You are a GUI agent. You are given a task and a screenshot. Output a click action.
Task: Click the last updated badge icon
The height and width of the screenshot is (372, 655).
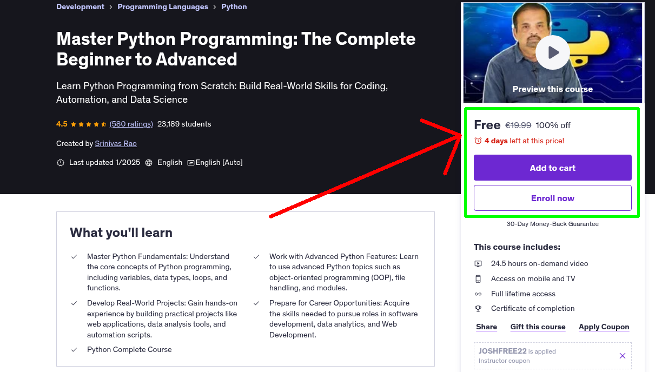[x=61, y=163]
